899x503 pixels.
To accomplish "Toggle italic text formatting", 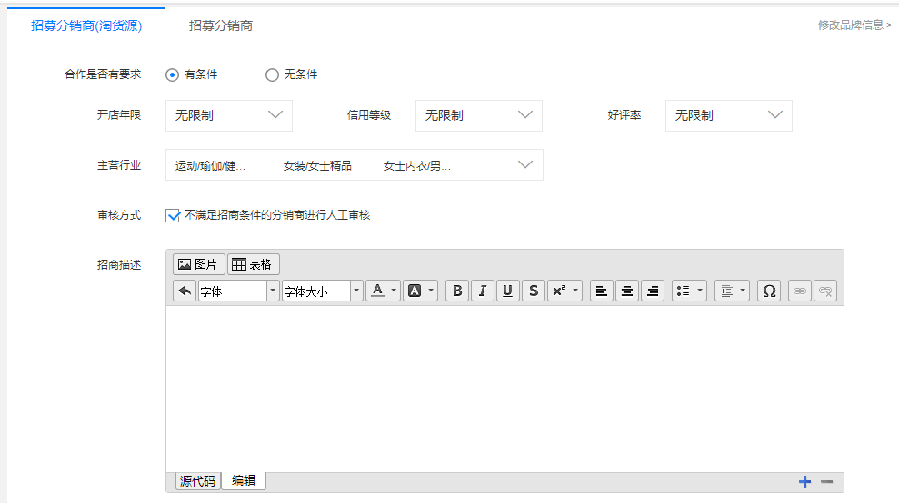I will click(483, 291).
